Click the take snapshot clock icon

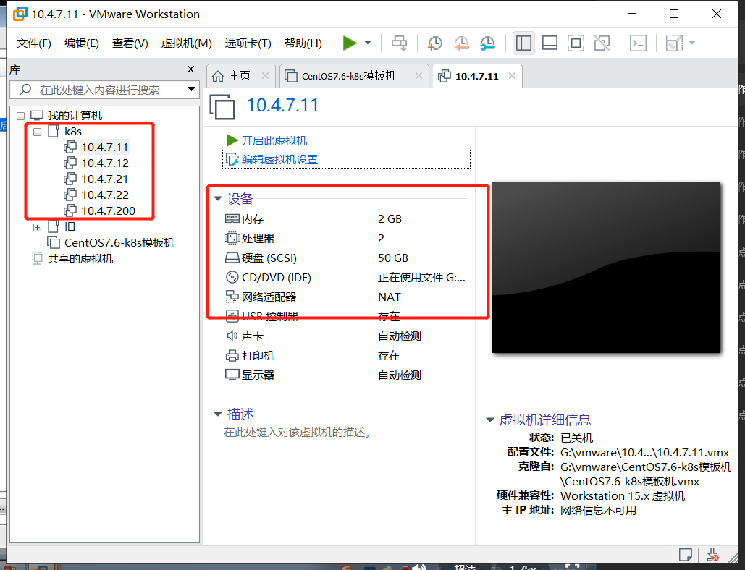tap(435, 43)
